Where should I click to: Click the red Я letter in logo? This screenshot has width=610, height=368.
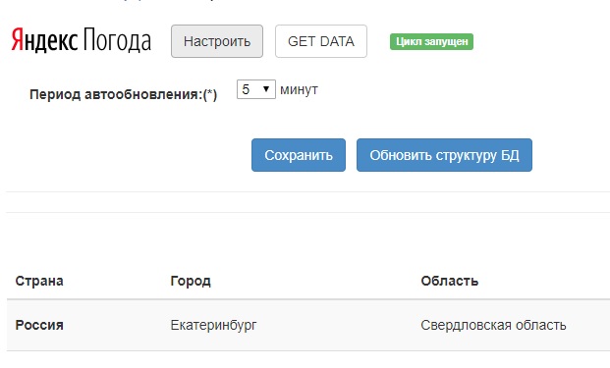click(x=17, y=40)
